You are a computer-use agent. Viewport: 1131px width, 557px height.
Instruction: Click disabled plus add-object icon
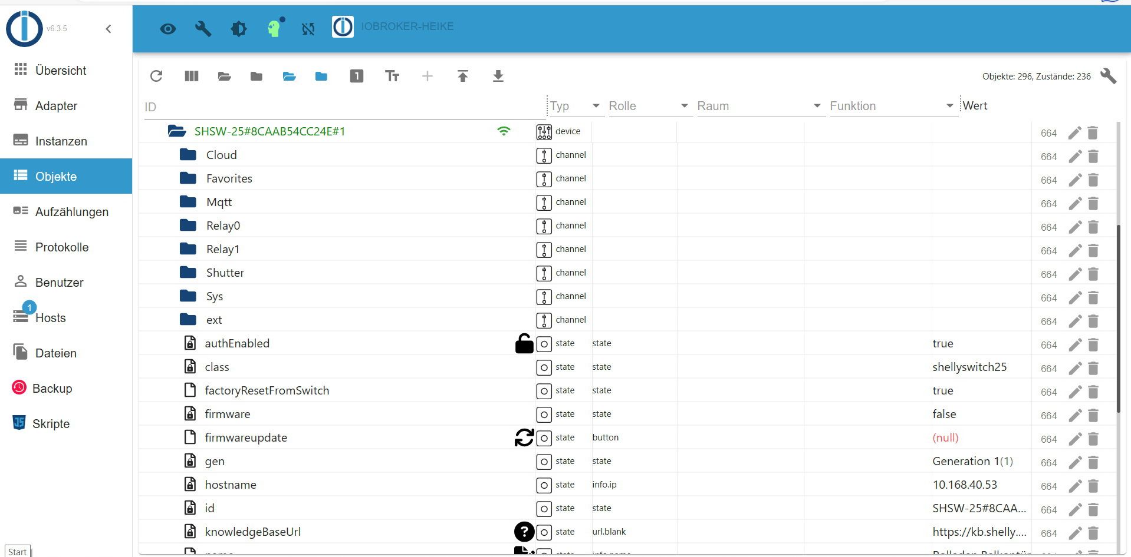(428, 76)
